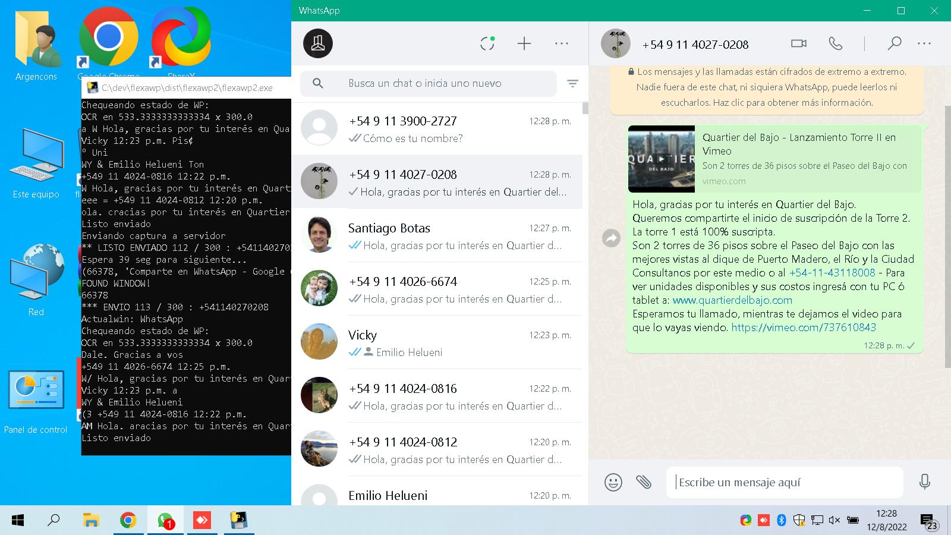The width and height of the screenshot is (951, 535).
Task: Click the search magnifier in chat search
Action: pos(318,83)
